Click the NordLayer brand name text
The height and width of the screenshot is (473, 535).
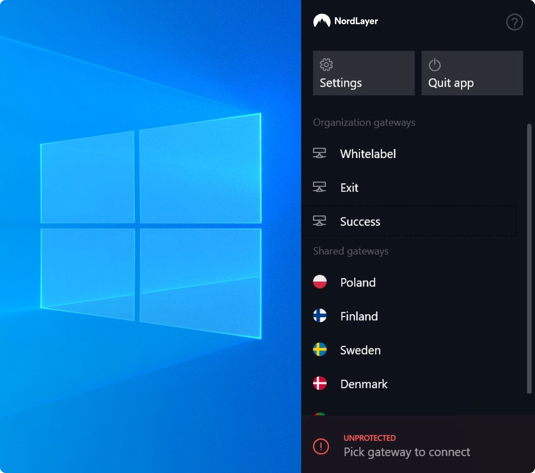356,21
